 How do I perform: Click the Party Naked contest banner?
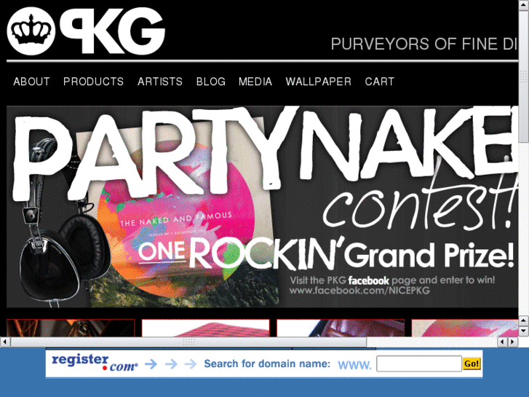coord(262,207)
